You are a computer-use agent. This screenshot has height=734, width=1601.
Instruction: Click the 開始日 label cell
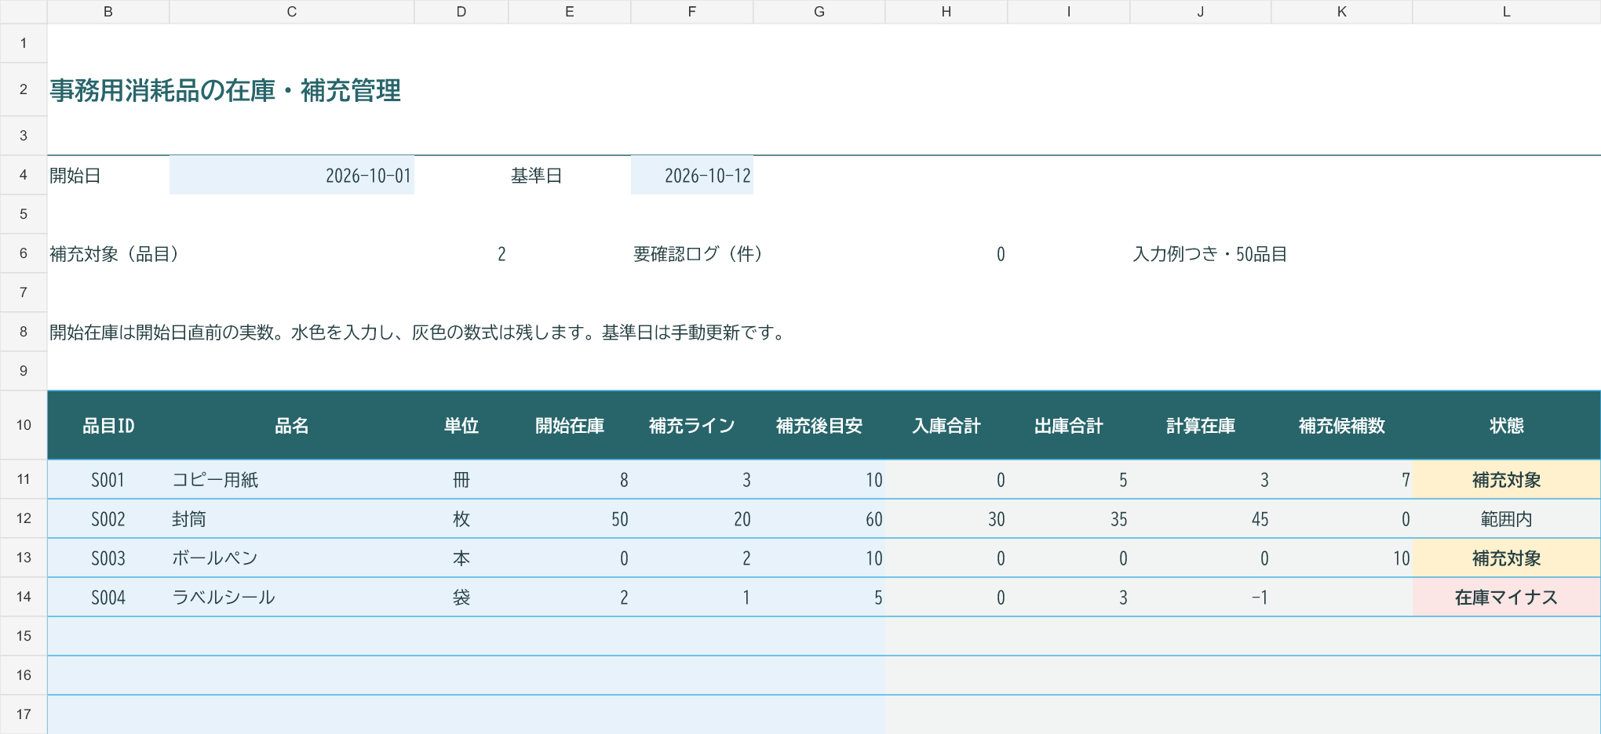pos(108,175)
